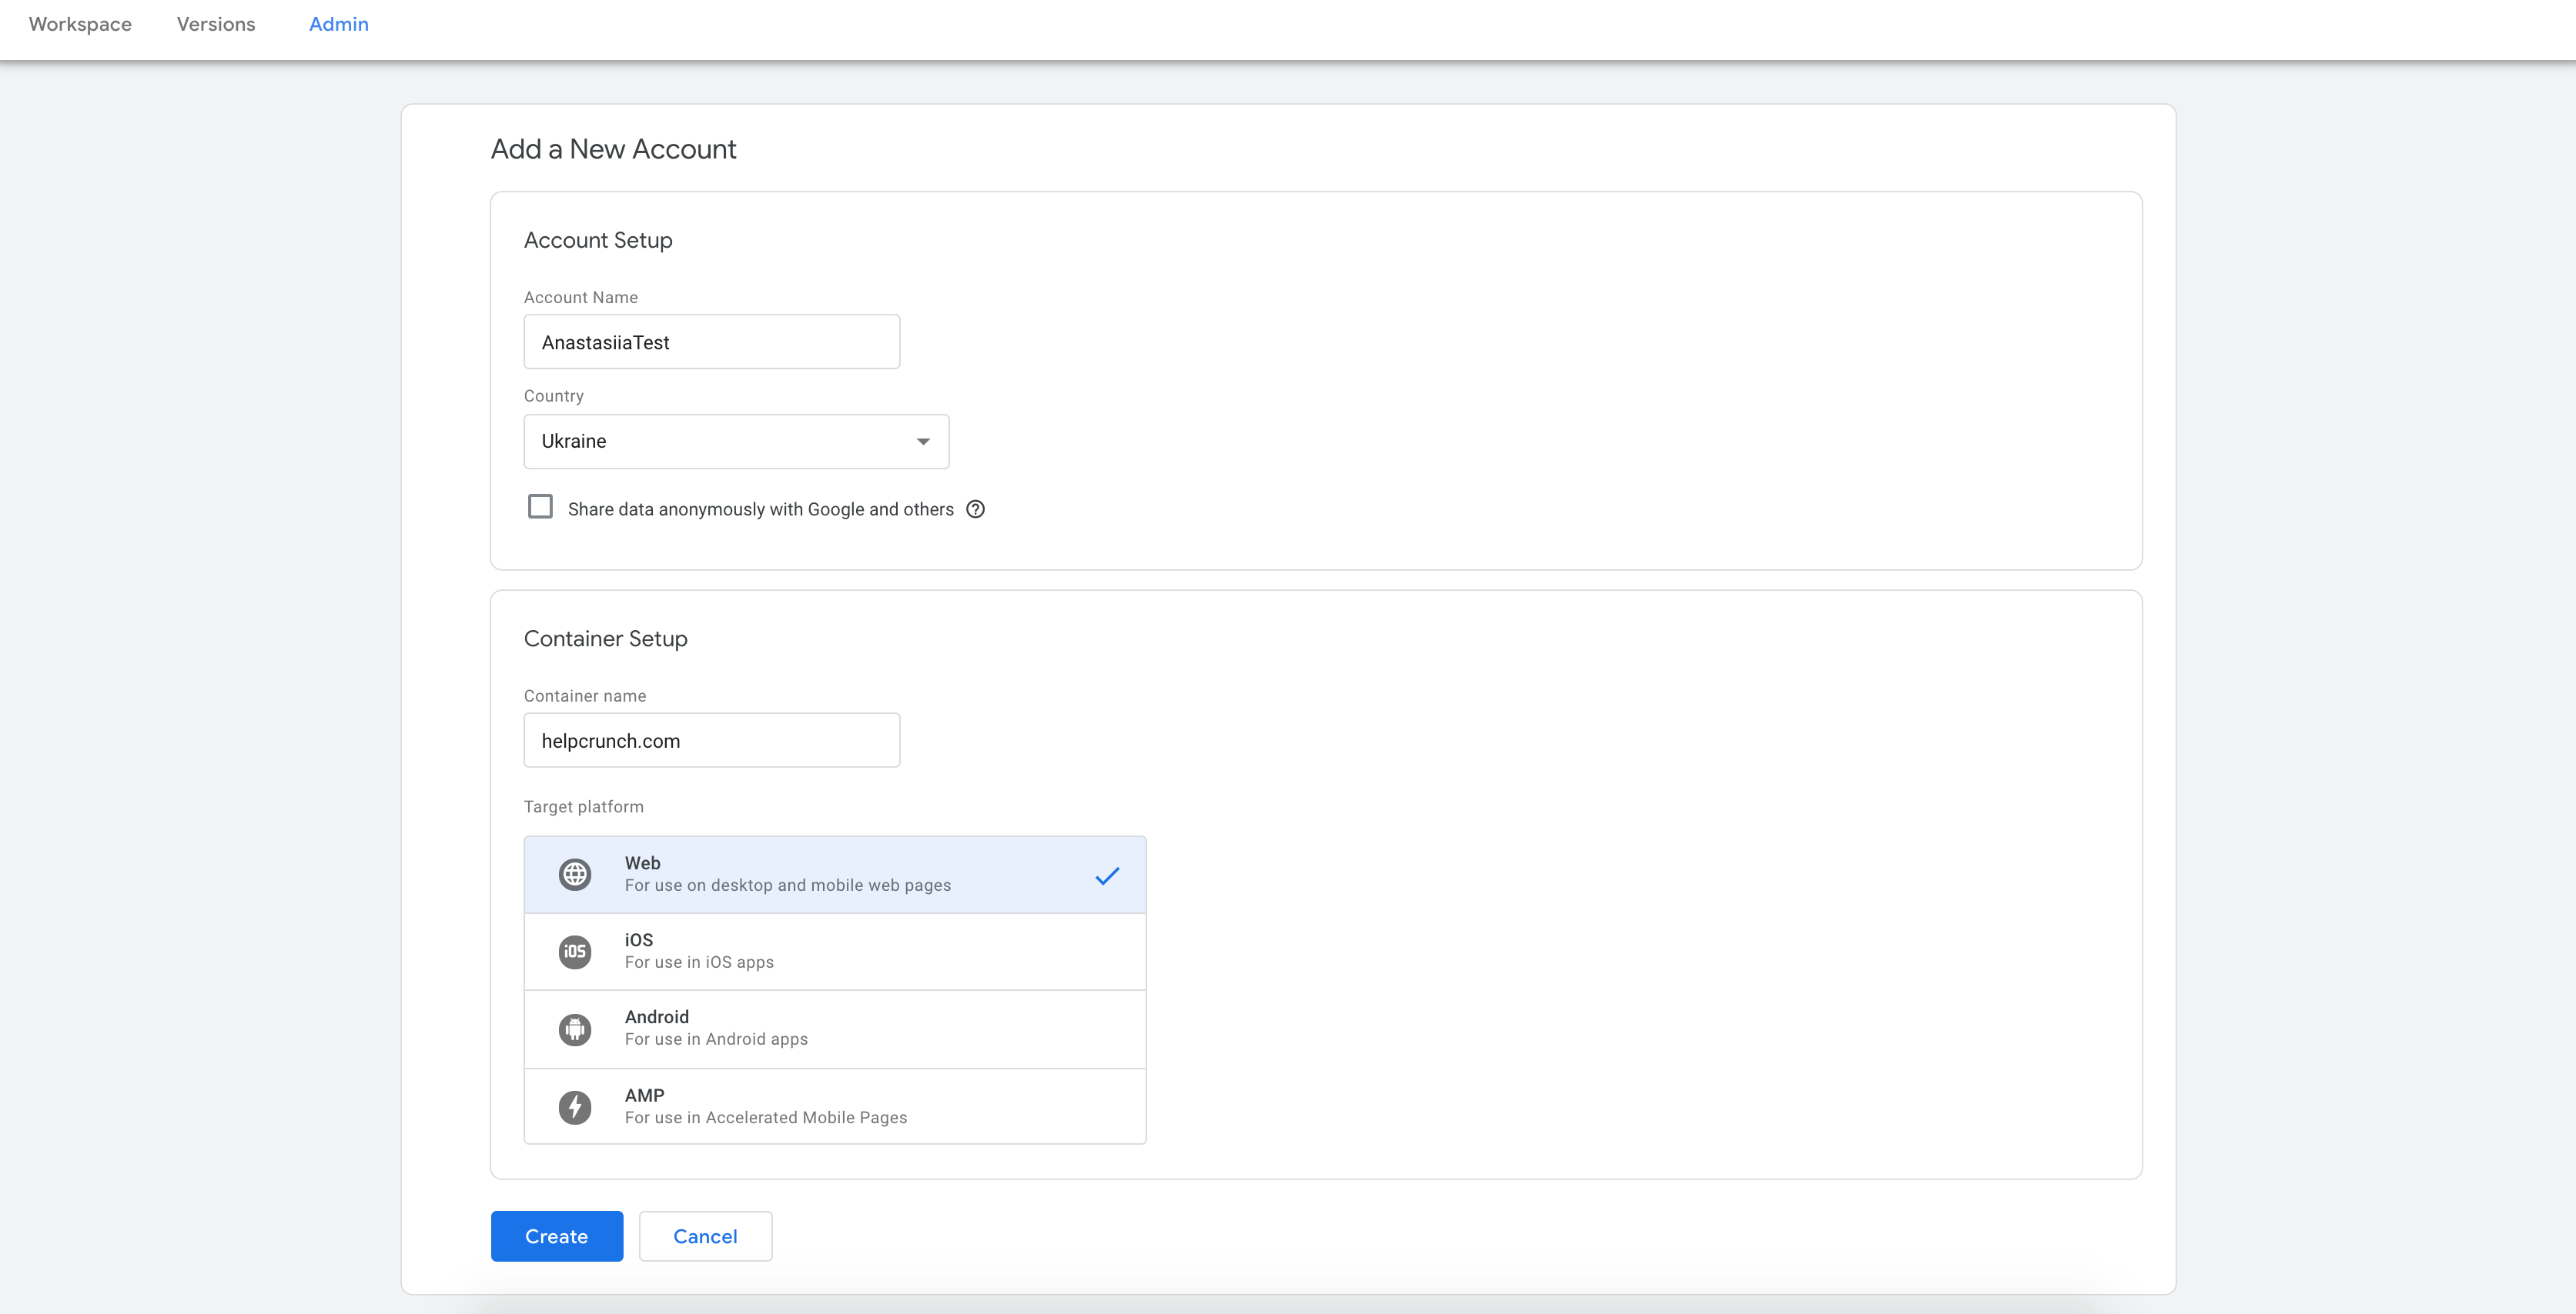
Task: Click the Create button
Action: click(x=557, y=1236)
